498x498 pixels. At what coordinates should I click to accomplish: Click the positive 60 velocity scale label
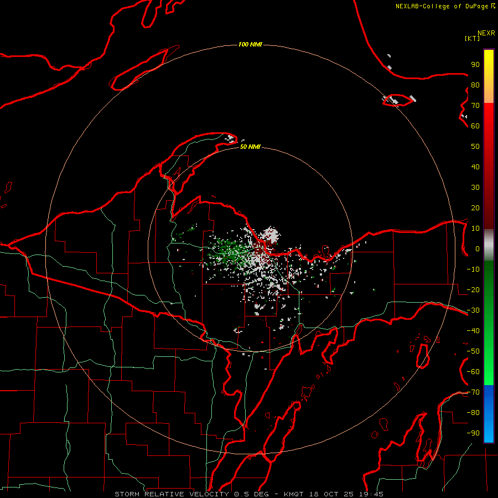475,126
